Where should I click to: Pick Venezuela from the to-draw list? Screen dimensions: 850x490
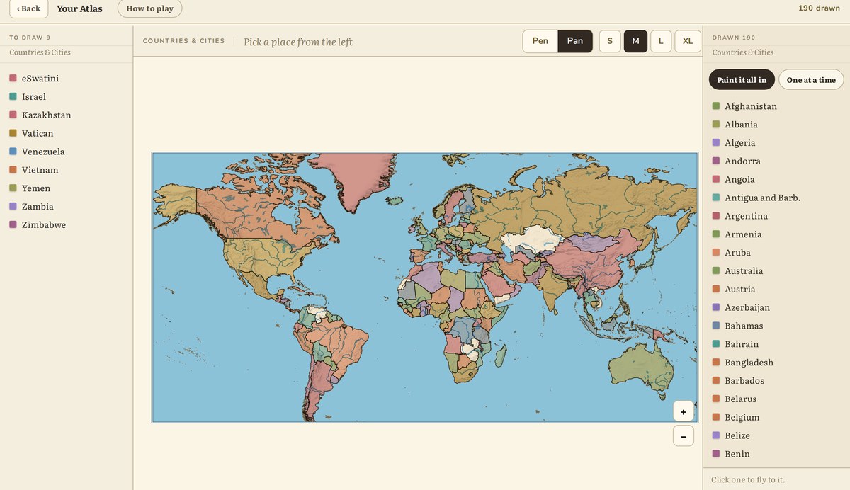coord(67,152)
